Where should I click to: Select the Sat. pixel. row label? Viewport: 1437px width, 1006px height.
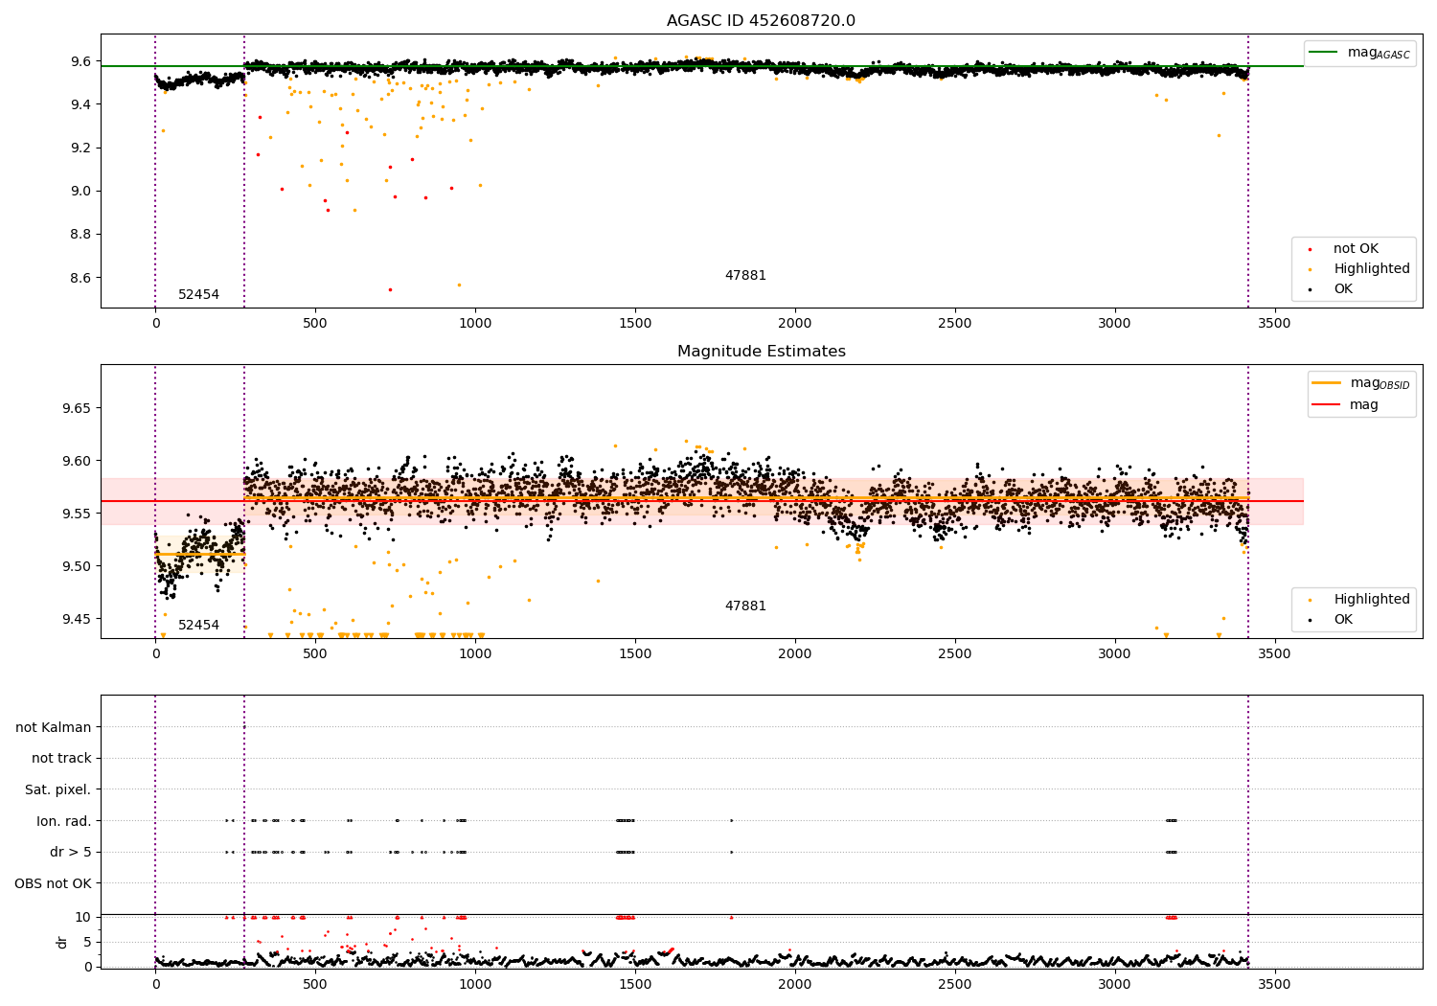[58, 790]
